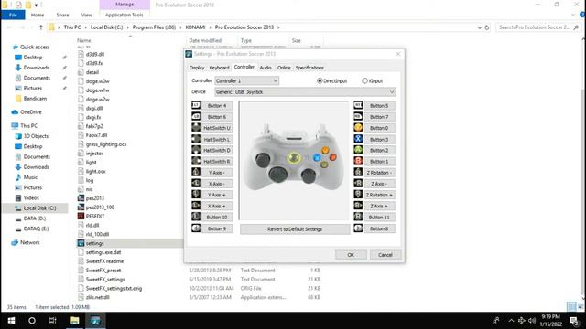The width and height of the screenshot is (586, 329).
Task: Open the Generic USB Joystick device dropdown
Action: [305, 91]
